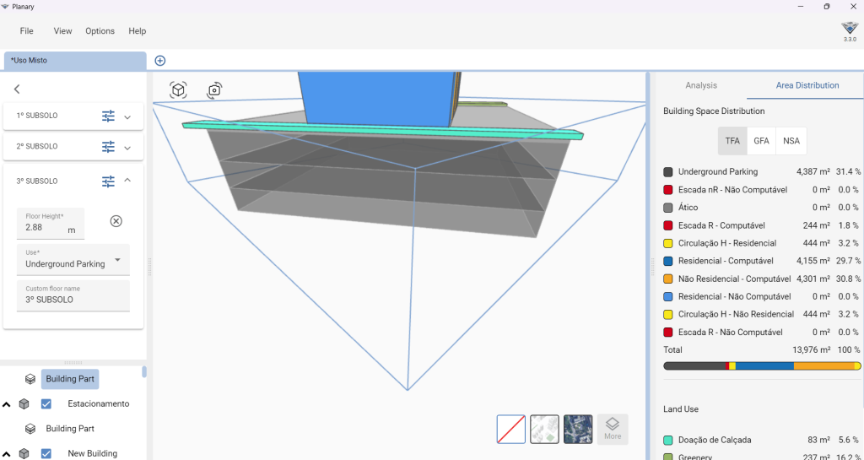The width and height of the screenshot is (864, 460).
Task: Open the View menu
Action: 62,31
